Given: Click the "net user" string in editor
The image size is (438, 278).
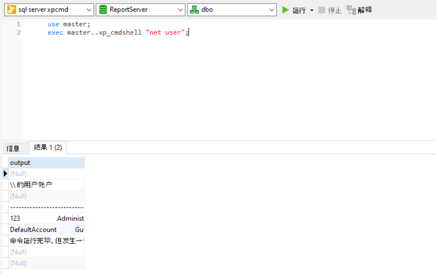Looking at the screenshot, I should click(x=165, y=33).
